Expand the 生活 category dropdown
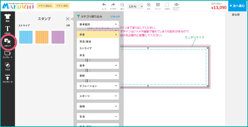 (x=98, y=117)
